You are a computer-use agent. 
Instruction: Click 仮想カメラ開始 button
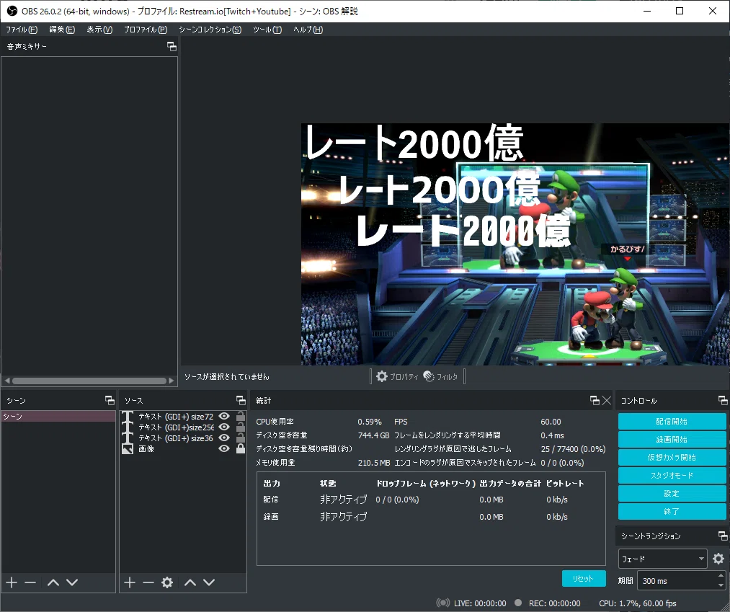(672, 457)
